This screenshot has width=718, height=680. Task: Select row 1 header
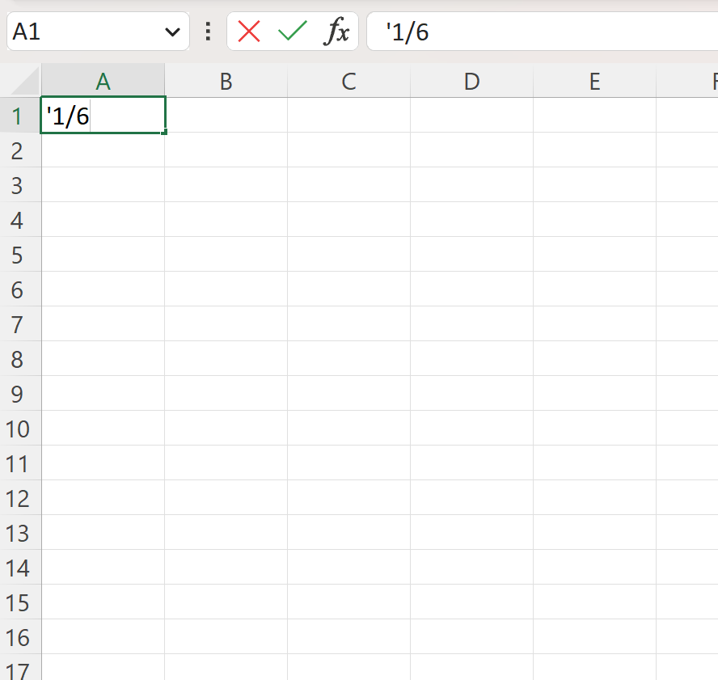pyautogui.click(x=19, y=116)
